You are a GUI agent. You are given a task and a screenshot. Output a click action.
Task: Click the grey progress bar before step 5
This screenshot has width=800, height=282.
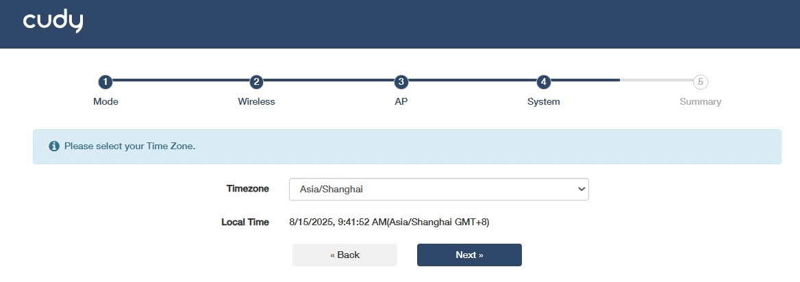pyautogui.click(x=655, y=80)
